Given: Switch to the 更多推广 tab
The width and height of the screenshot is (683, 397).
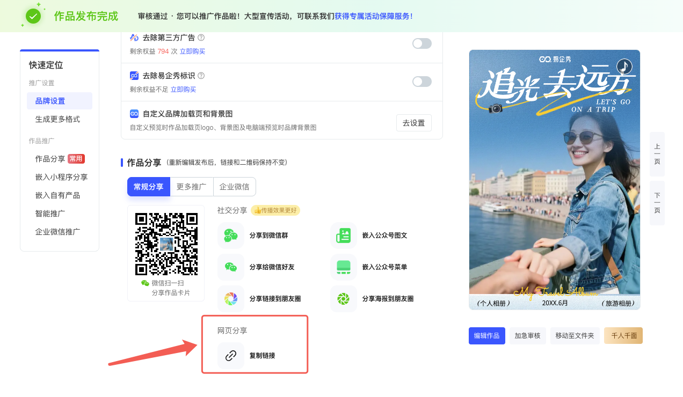Looking at the screenshot, I should click(x=192, y=187).
